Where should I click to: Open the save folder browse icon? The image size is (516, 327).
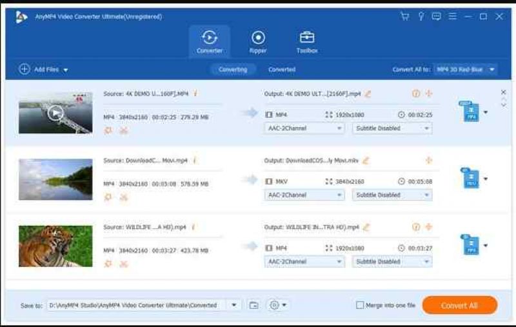(x=253, y=305)
